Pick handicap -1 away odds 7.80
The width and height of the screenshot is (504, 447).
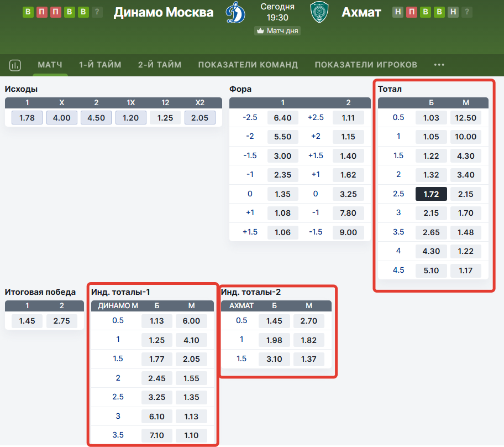pyautogui.click(x=348, y=213)
